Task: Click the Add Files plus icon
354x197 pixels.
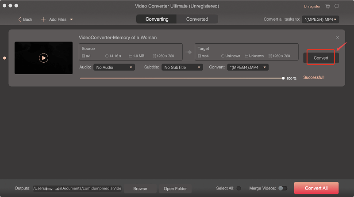Action: click(43, 19)
